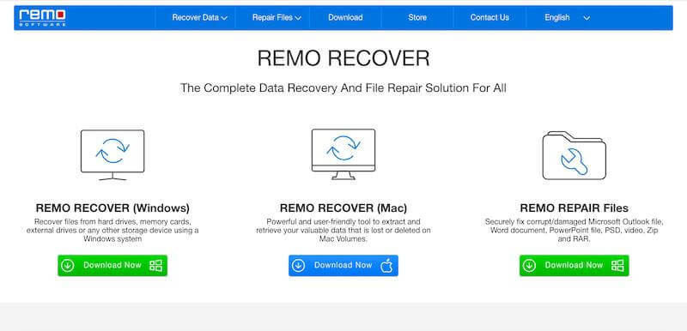Open the Contact Us page
This screenshot has width=687, height=331.
[489, 17]
